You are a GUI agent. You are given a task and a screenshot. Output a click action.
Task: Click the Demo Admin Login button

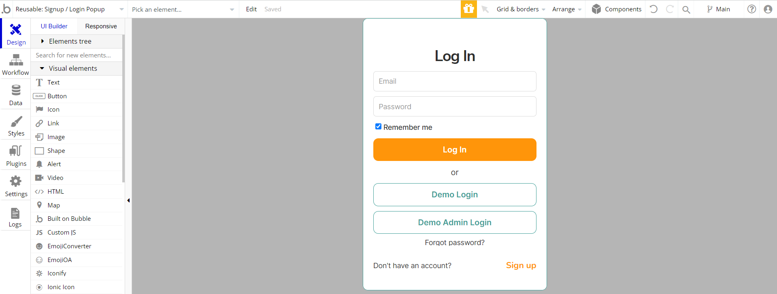(455, 222)
